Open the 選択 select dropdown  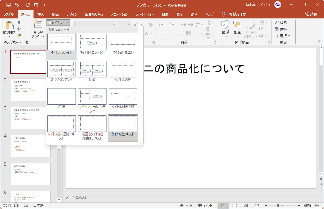coord(283,36)
